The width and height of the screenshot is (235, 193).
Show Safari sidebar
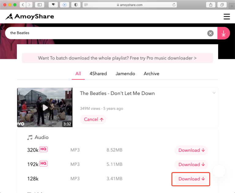(39, 5)
